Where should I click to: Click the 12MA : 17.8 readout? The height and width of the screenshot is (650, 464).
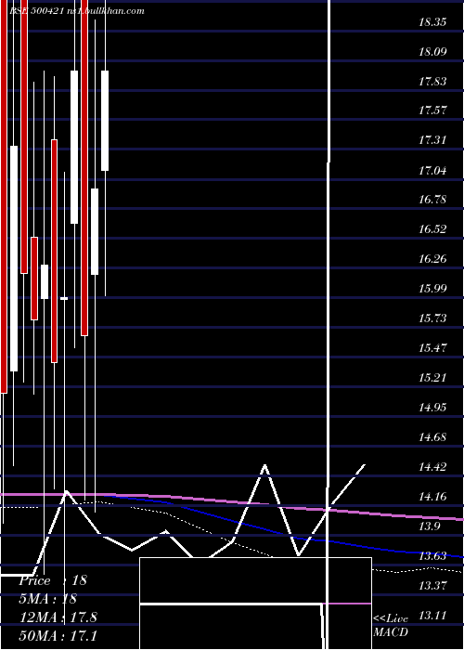pos(58,617)
